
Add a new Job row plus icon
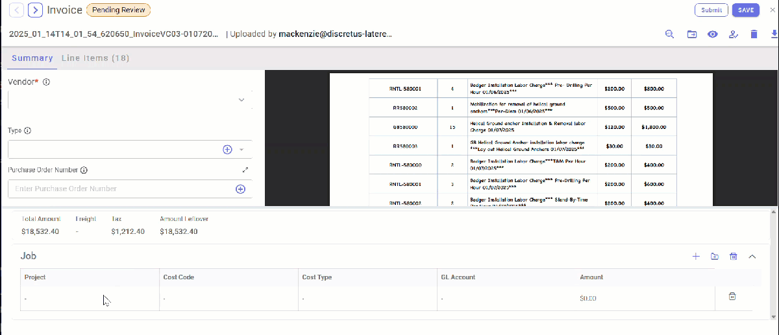pos(696,257)
